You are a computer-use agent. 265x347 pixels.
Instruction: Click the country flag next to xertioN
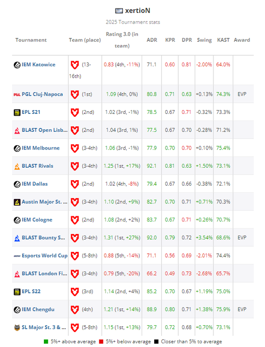[x=119, y=11]
